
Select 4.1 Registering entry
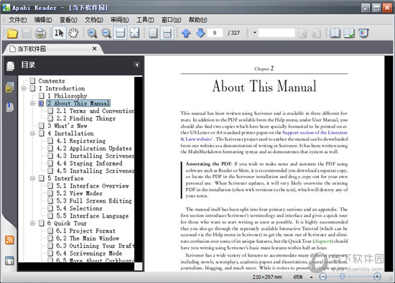pyautogui.click(x=81, y=141)
